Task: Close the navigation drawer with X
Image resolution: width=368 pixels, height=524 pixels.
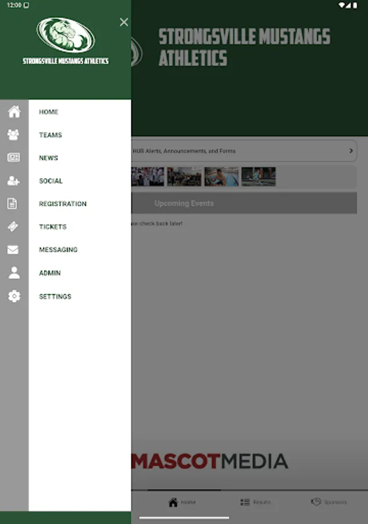Action: (x=124, y=22)
